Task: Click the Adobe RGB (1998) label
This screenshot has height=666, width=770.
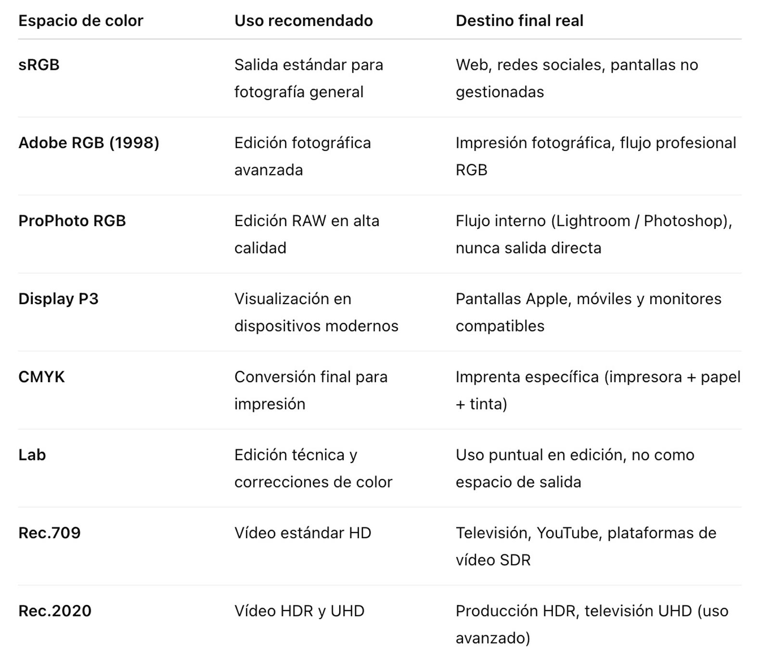Action: (89, 143)
